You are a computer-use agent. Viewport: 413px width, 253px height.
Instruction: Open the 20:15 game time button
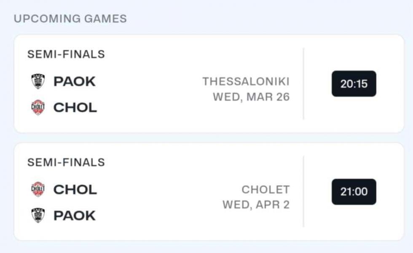(x=354, y=83)
